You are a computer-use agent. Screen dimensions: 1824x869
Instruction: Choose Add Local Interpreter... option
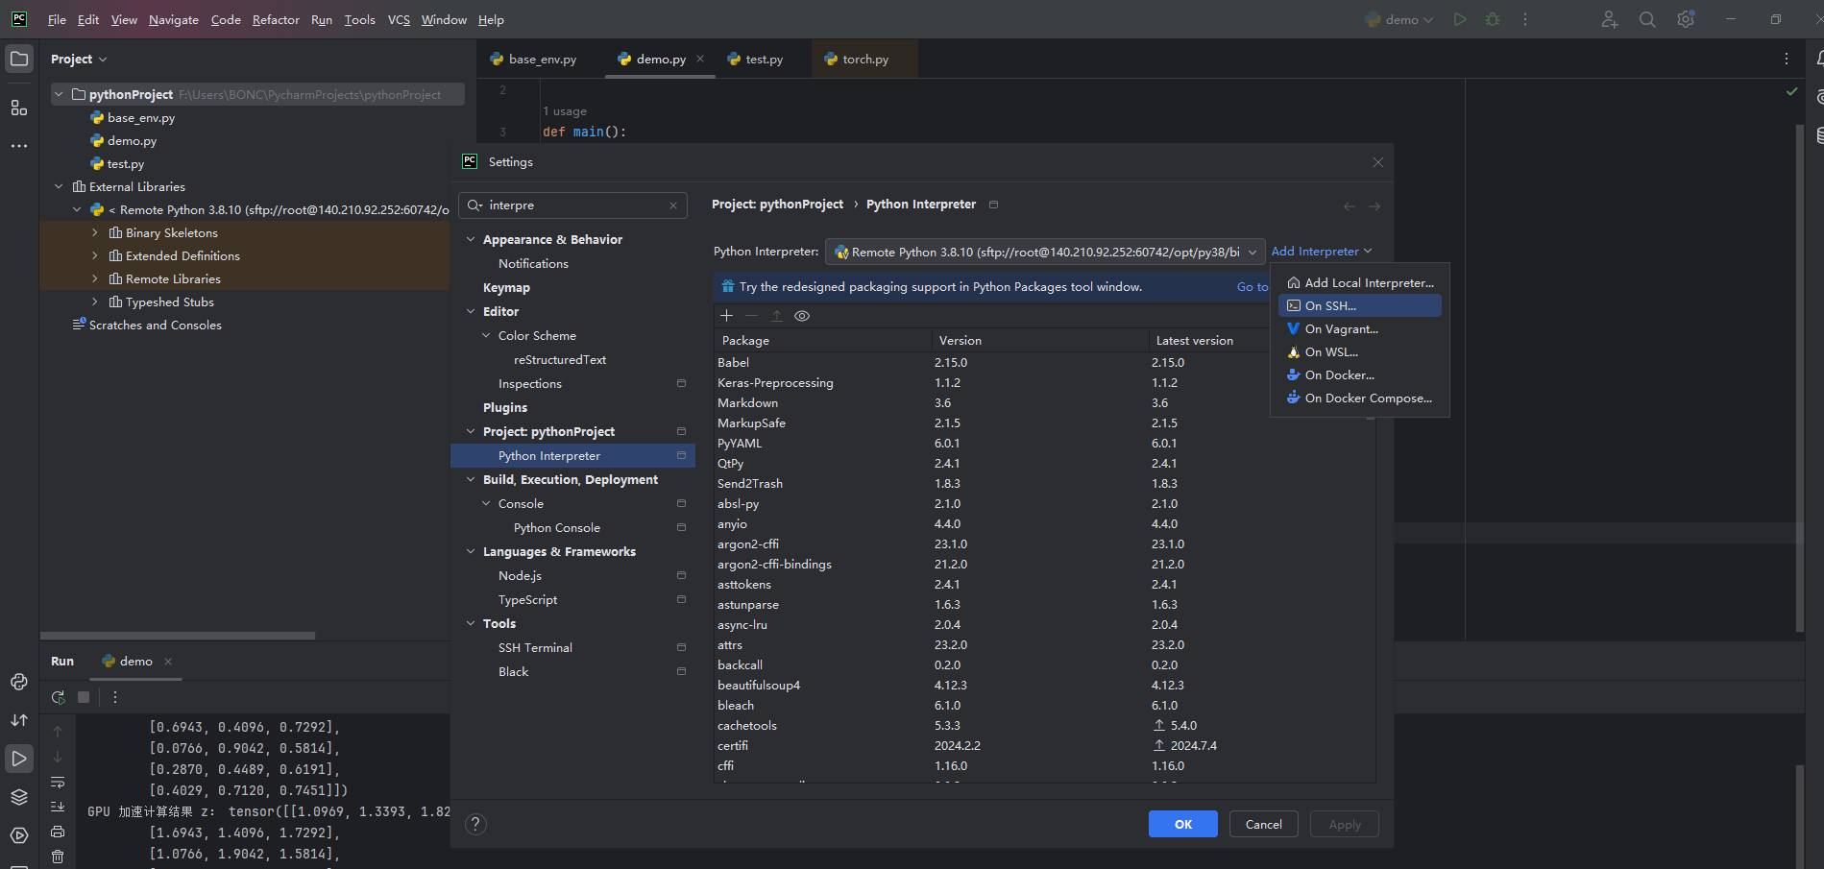(1359, 282)
